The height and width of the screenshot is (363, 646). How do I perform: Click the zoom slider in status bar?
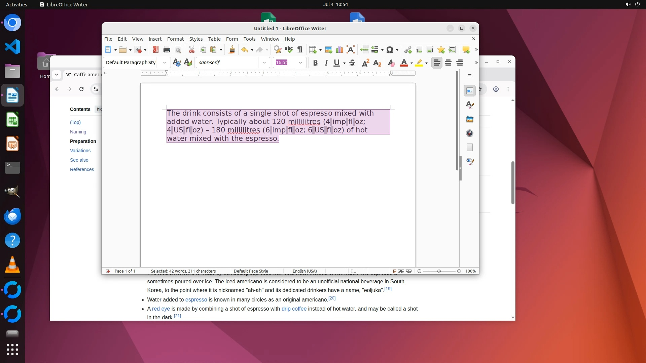[x=439, y=271]
